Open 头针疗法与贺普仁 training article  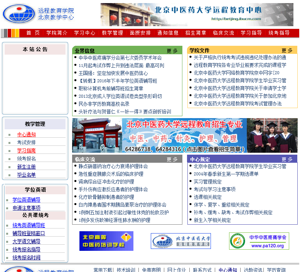125,112
